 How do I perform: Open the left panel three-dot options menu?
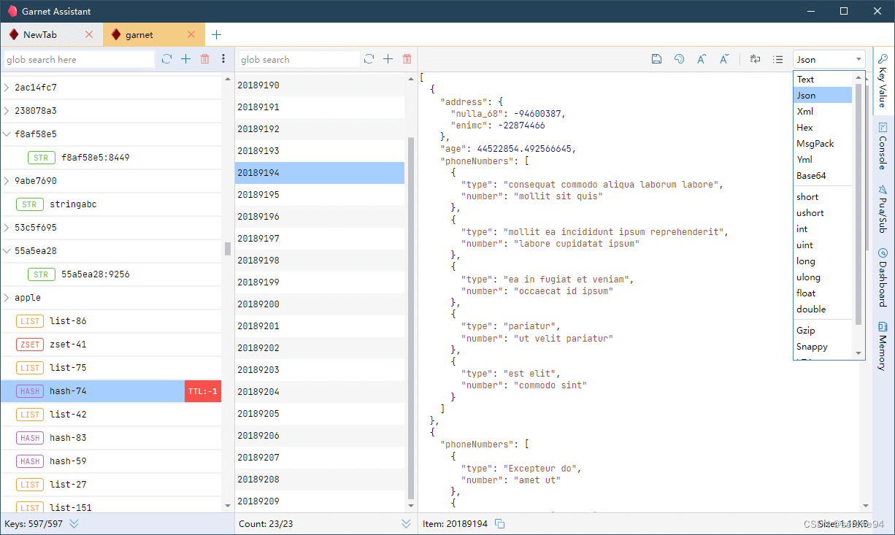[x=223, y=59]
